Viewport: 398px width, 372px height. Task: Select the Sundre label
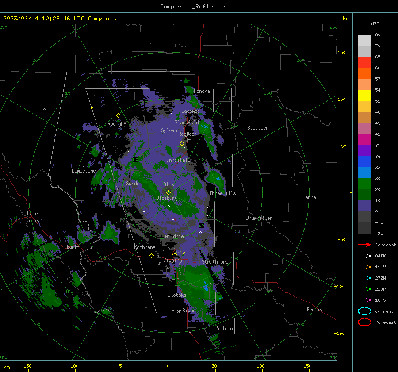[x=134, y=183]
